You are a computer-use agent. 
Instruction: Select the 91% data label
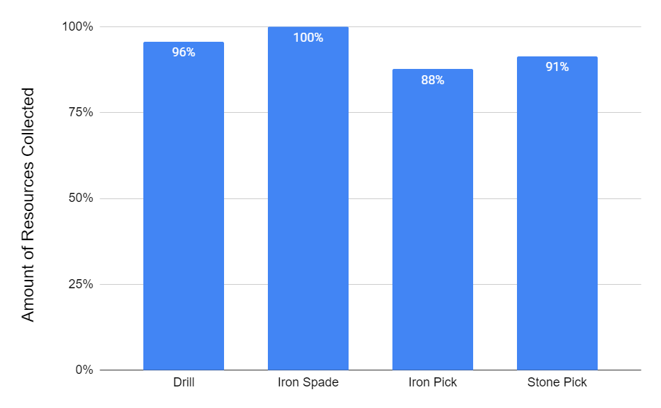pyautogui.click(x=557, y=67)
